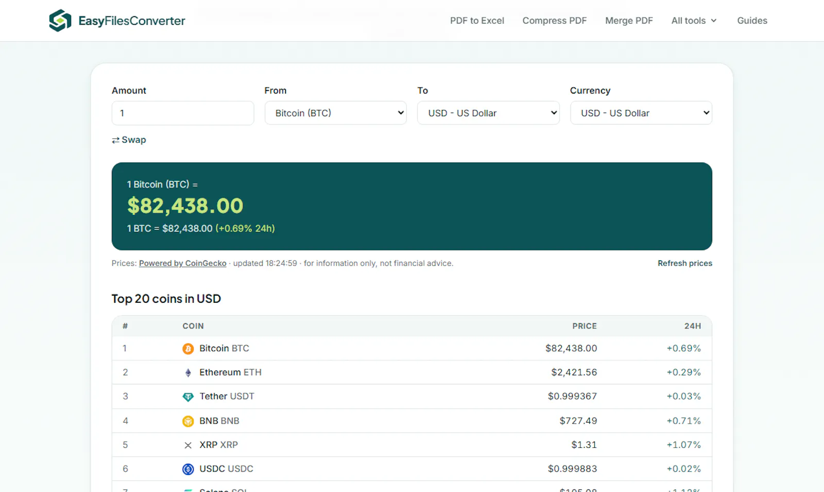Click the Bitcoin BTC row name
This screenshot has height=492, width=824.
(224, 348)
